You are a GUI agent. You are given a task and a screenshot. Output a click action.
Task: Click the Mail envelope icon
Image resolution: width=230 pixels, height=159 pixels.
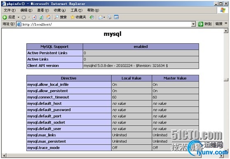pos(101,17)
